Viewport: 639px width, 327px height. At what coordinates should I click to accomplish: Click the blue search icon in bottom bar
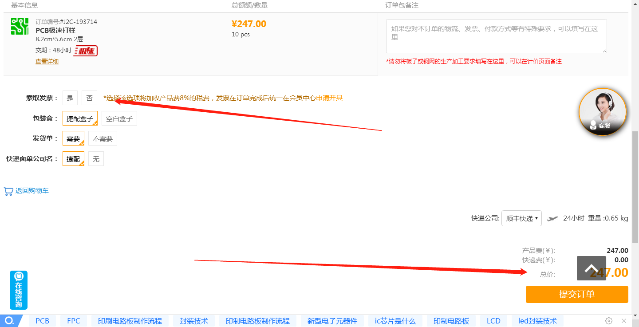click(x=9, y=321)
